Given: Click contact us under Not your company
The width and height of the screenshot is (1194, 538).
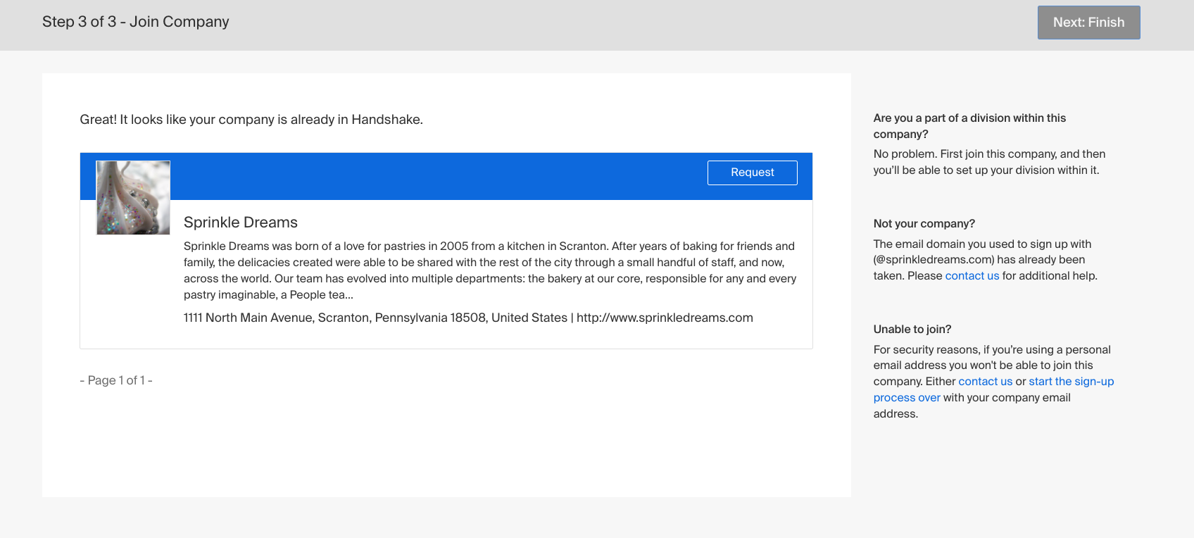Looking at the screenshot, I should pyautogui.click(x=972, y=276).
